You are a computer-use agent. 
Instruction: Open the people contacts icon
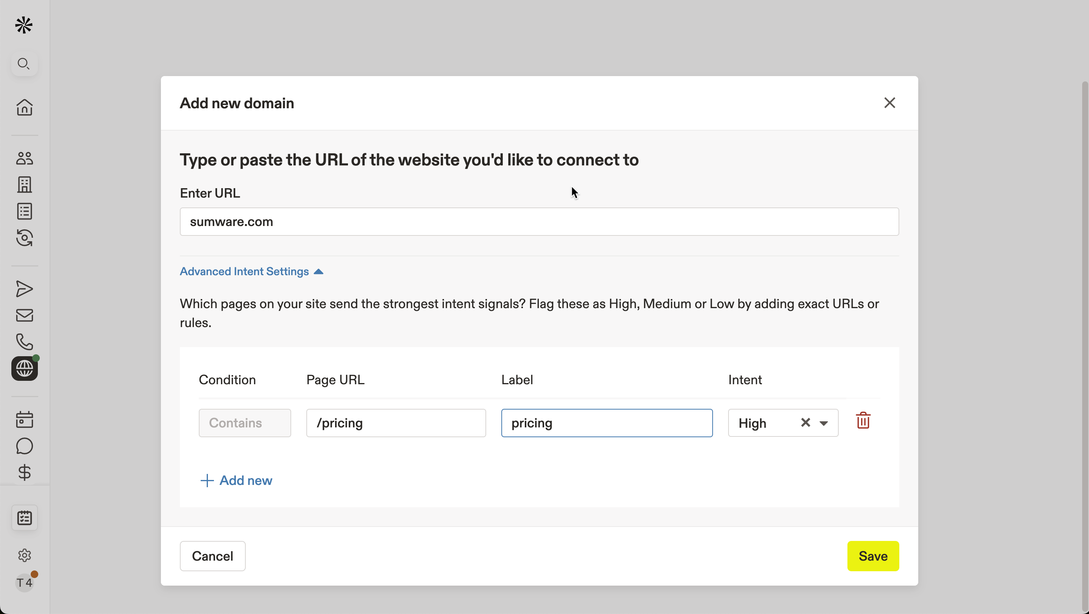(x=25, y=159)
